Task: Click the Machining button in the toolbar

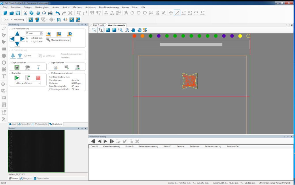Action: coord(19,20)
